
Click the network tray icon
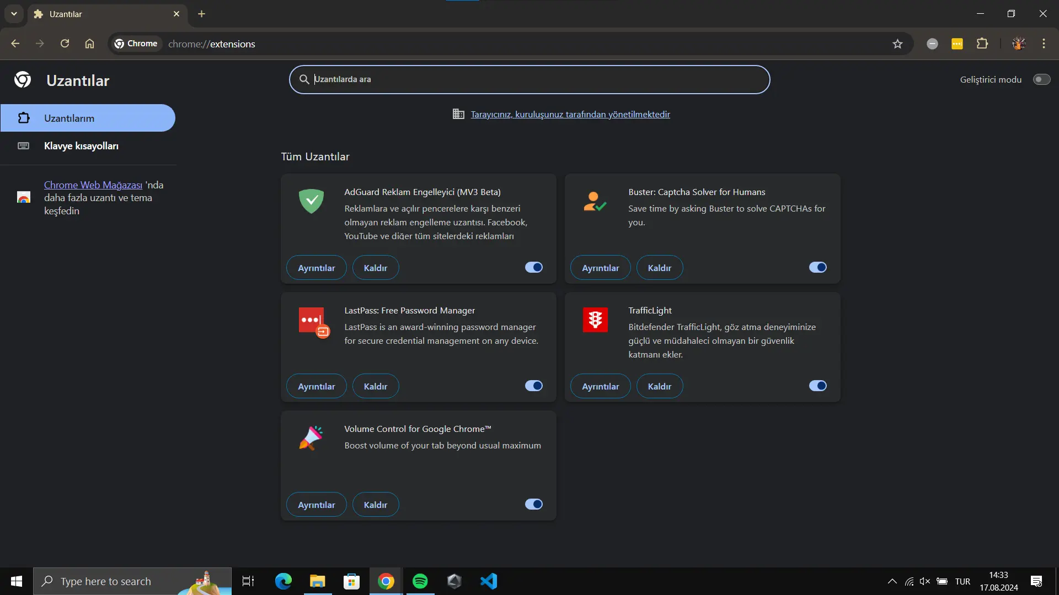click(909, 581)
